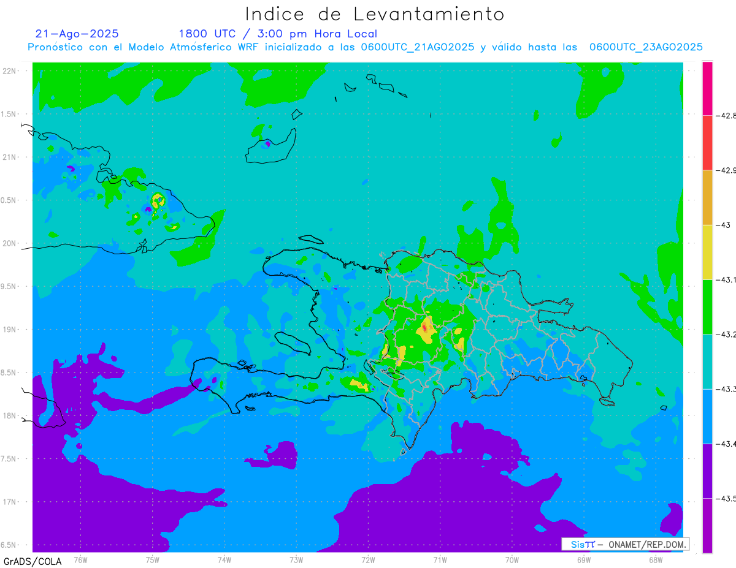Pick the blue colorbar swatch above -43.4
Image resolution: width=736 pixels, height=568 pixels.
707,416
